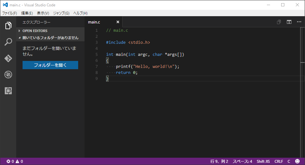Click the return keyword on line 8
This screenshot has width=305, height=165.
123,72
